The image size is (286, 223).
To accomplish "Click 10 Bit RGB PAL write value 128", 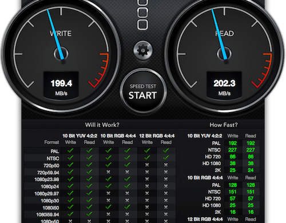I will click(x=233, y=185).
